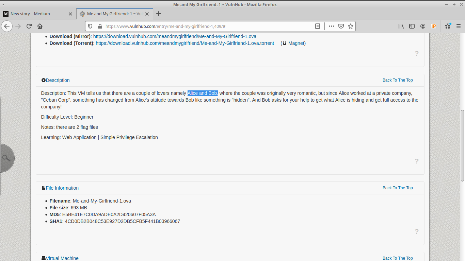Click the MD5 hash value
Viewport: 465px width, 261px height.
click(109, 214)
